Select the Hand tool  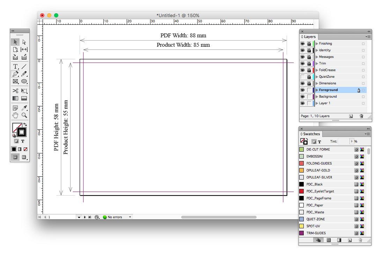pyautogui.click(x=15, y=115)
